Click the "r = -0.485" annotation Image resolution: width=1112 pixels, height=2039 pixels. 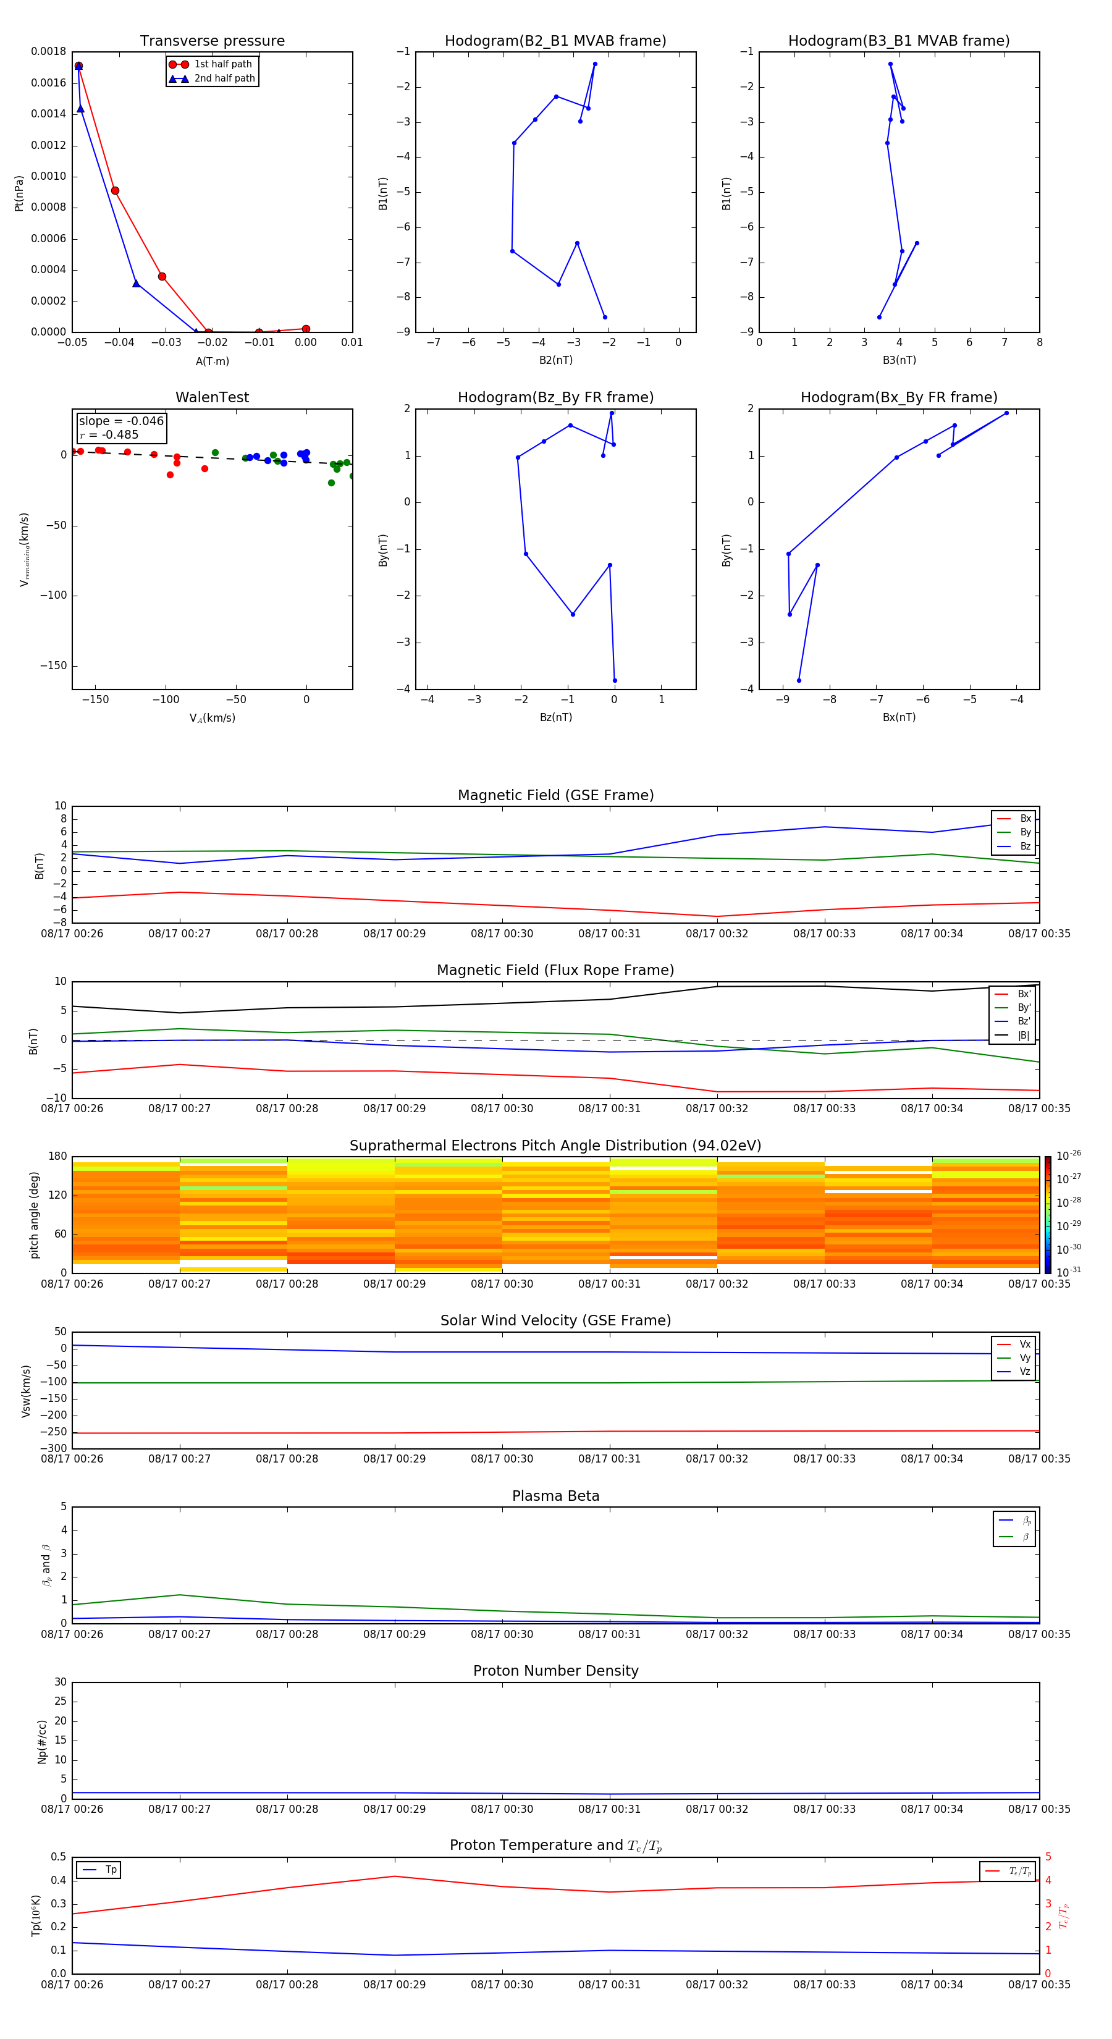click(109, 434)
